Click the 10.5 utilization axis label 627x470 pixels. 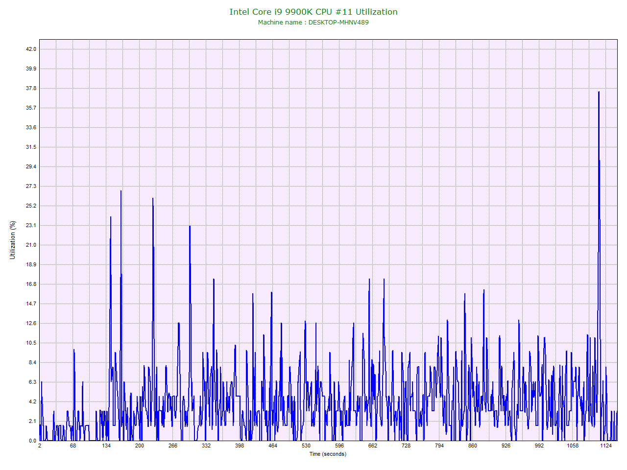coord(31,343)
